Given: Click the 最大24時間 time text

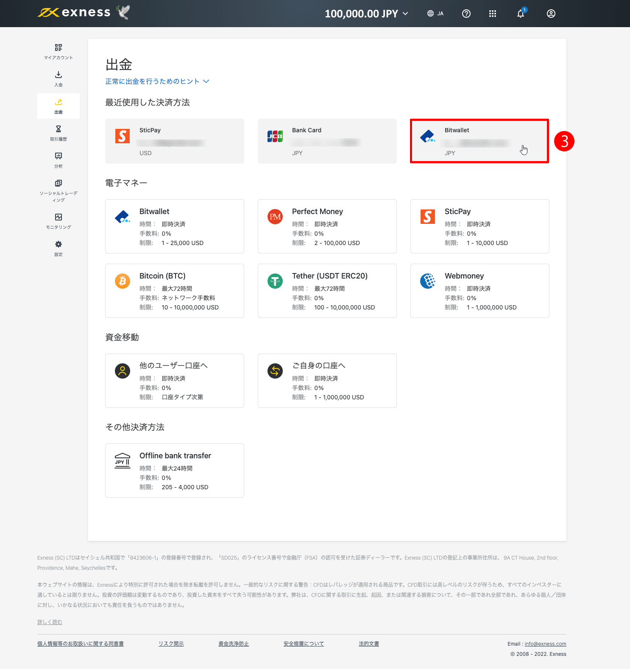Looking at the screenshot, I should click(x=177, y=468).
